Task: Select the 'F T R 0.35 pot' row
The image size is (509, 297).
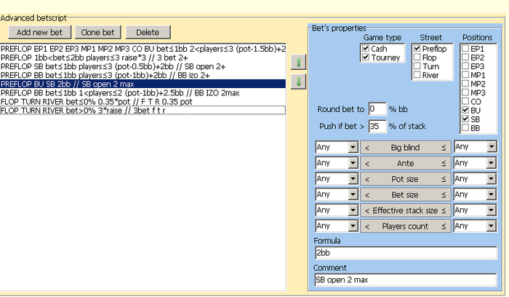Action: click(x=143, y=101)
